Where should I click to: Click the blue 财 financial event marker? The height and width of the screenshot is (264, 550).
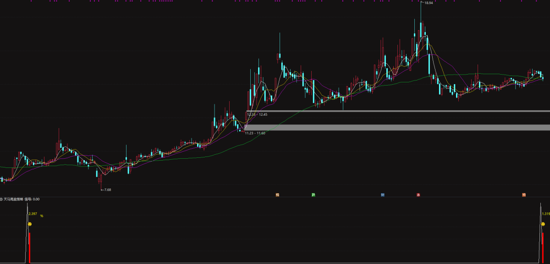click(382, 194)
